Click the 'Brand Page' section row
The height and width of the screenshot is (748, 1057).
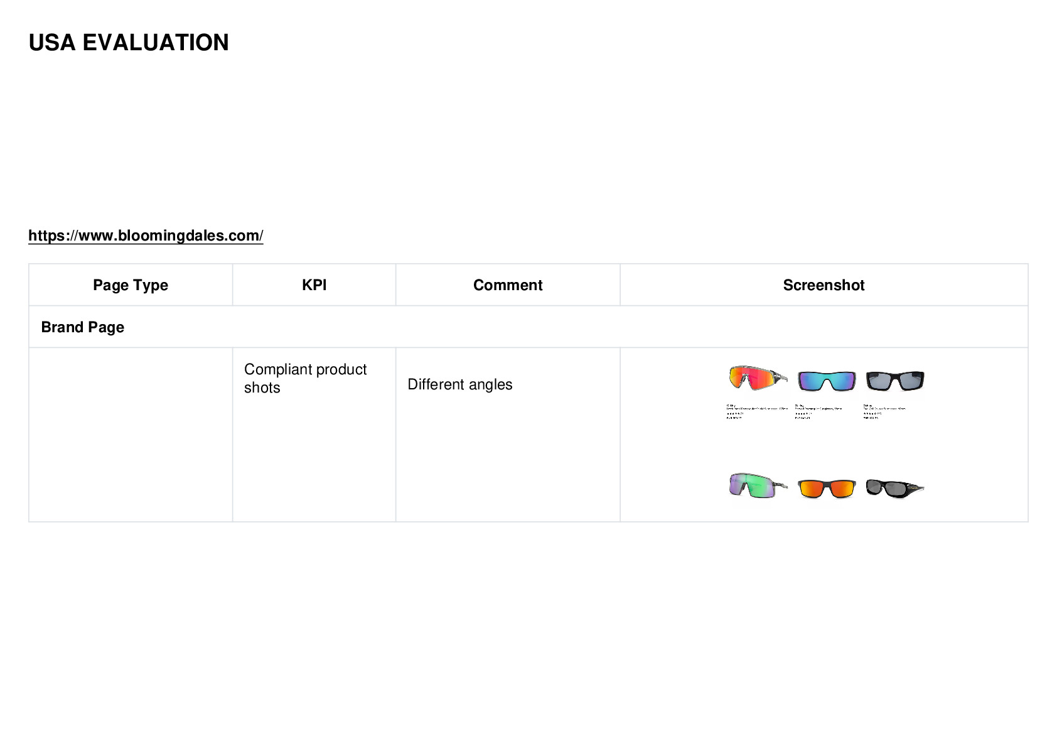click(x=528, y=327)
